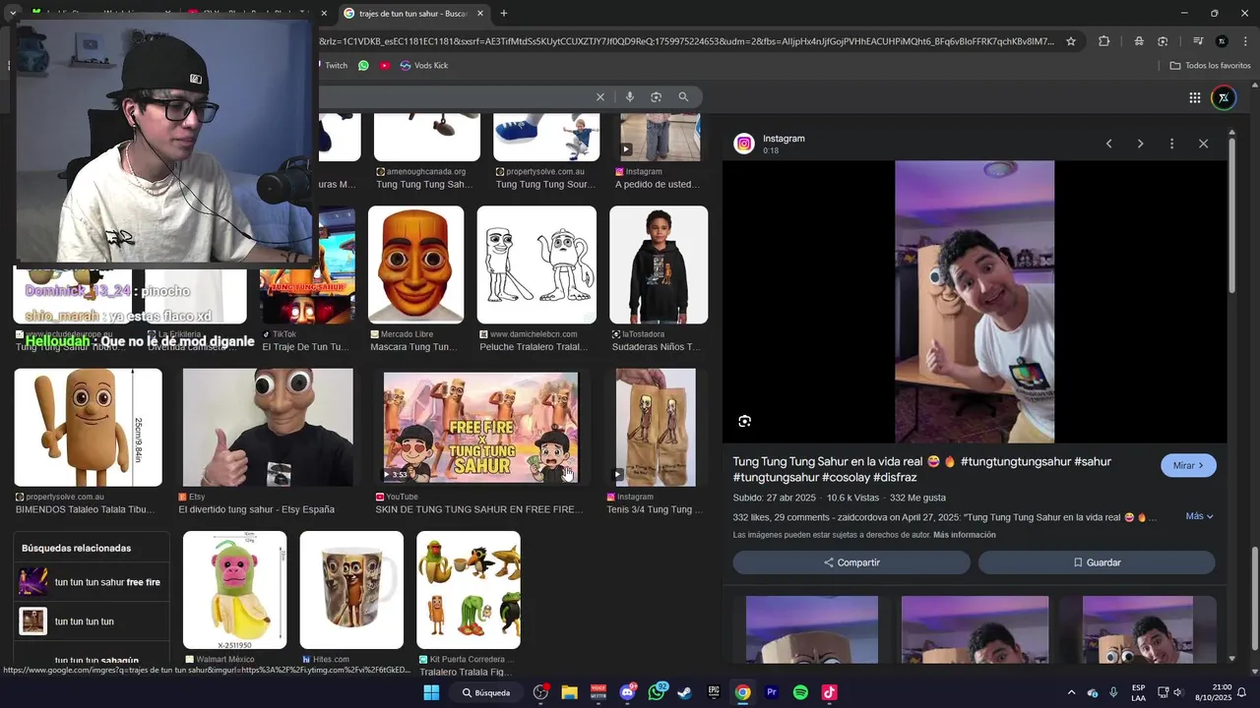Open Hites.com mug thumbnail
The image size is (1260, 708).
pos(351,590)
